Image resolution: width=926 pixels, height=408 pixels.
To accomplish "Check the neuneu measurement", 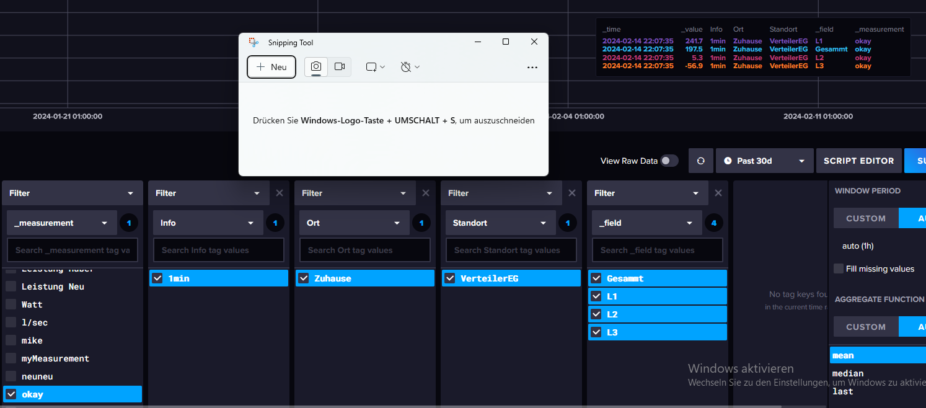I will pos(11,376).
